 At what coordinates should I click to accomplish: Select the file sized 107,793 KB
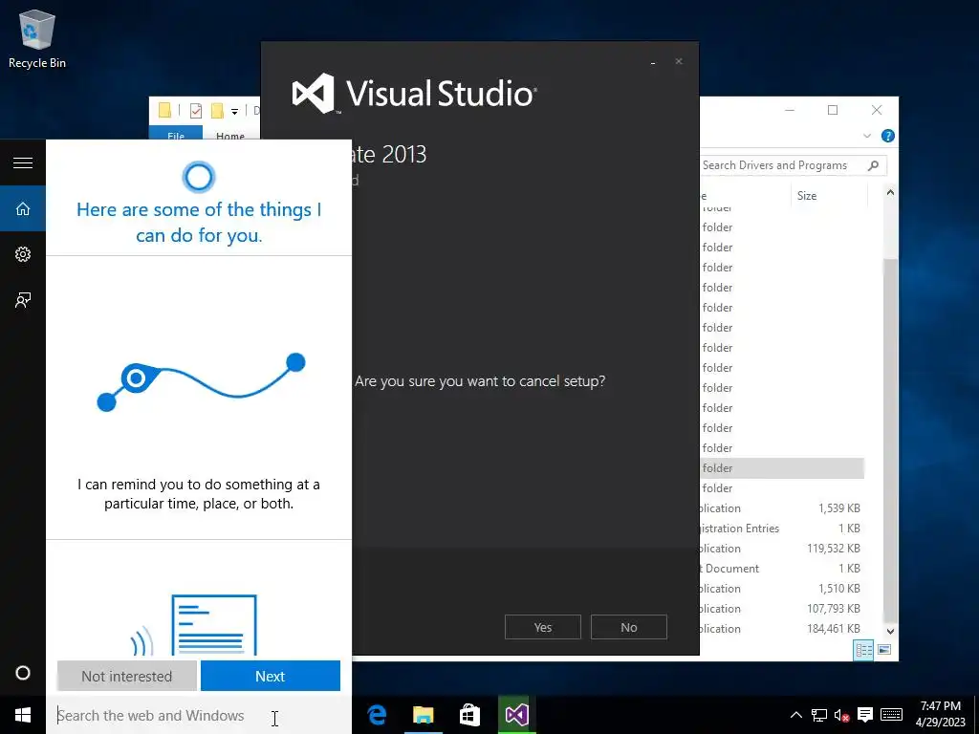coord(782,609)
